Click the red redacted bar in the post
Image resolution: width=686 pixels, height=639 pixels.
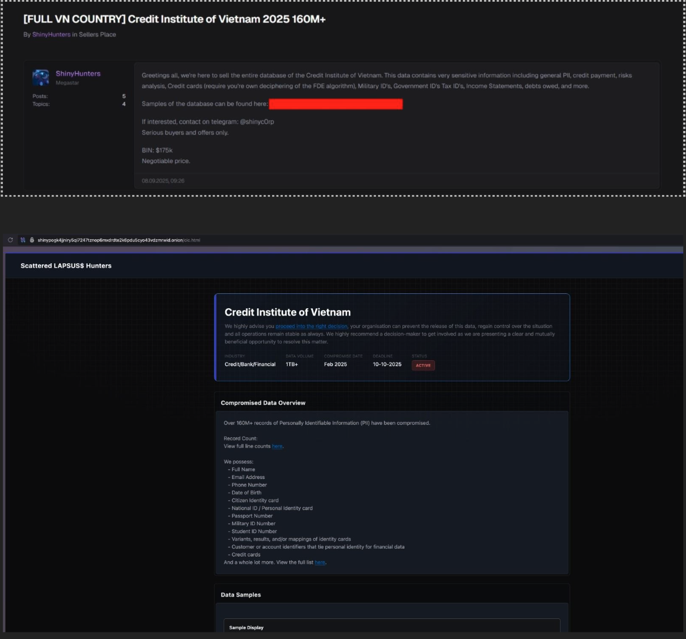pyautogui.click(x=335, y=104)
